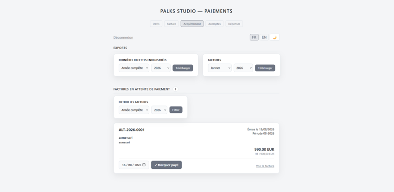Open the Acomptes tab
394x192 pixels.
click(214, 24)
